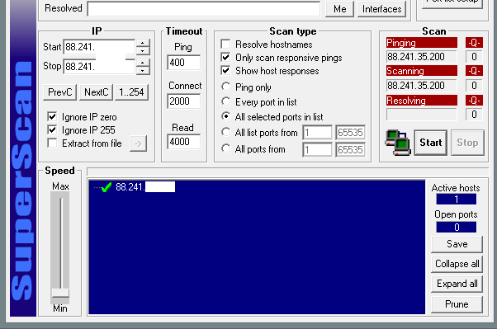Click the Active hosts count
The width and height of the screenshot is (497, 329).
click(456, 200)
